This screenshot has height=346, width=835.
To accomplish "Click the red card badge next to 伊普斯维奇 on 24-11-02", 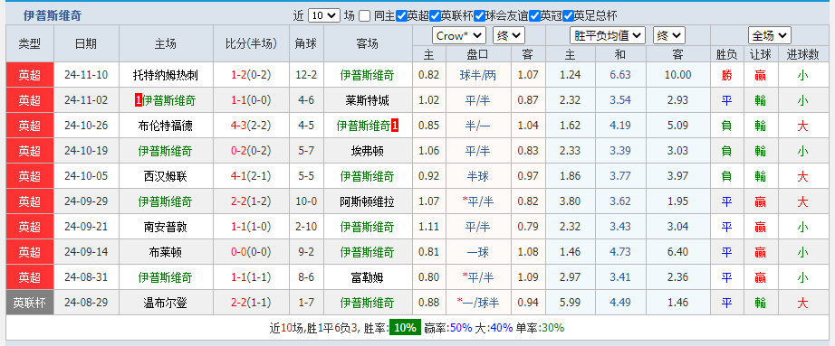I will tap(139, 100).
